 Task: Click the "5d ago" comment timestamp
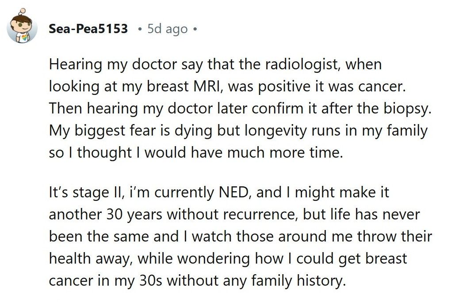(167, 29)
